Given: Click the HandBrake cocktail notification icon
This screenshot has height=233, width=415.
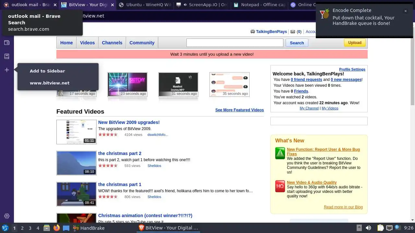Looking at the screenshot, I should [325, 14].
